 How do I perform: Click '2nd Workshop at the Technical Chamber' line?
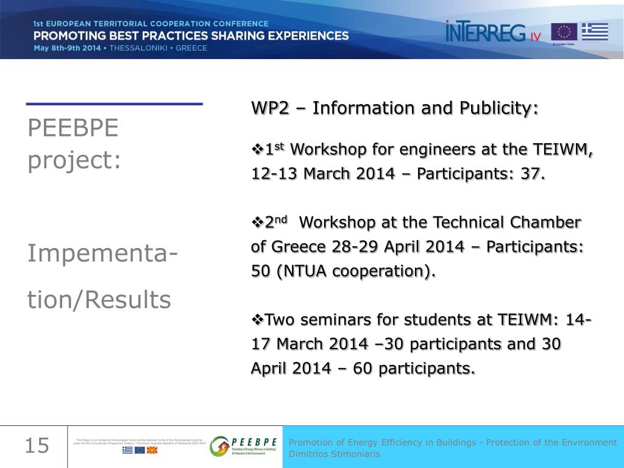click(x=416, y=222)
